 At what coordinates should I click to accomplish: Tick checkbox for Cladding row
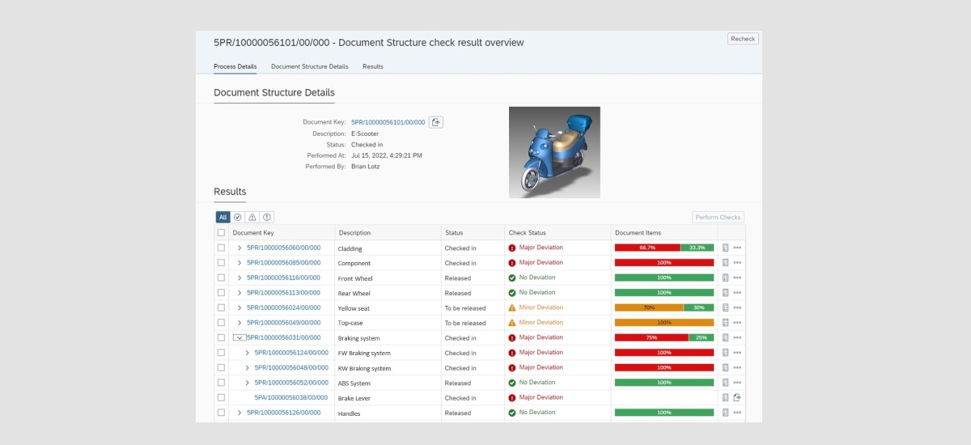(x=222, y=248)
